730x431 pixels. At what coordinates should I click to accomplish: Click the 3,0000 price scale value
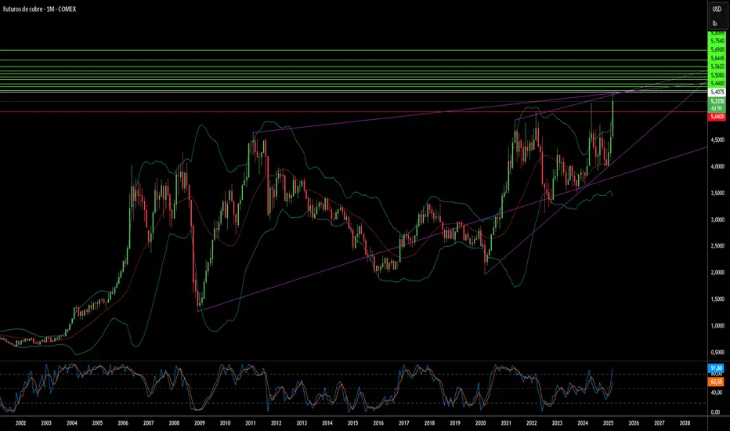coord(717,219)
